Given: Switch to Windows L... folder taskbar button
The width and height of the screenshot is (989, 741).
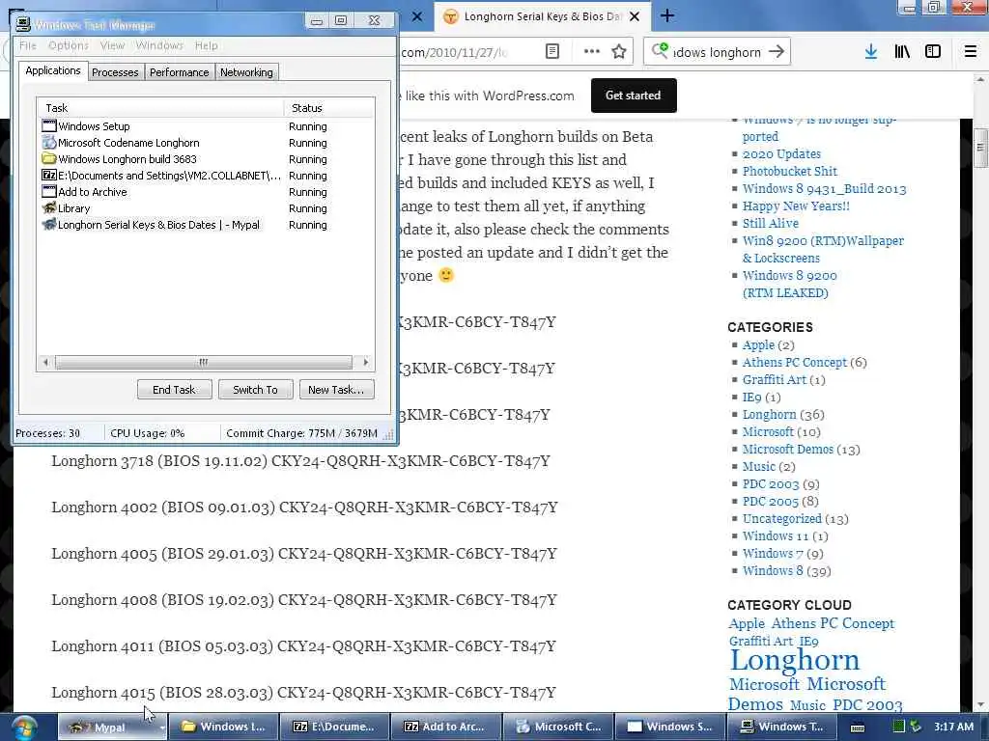Looking at the screenshot, I should click(x=223, y=727).
